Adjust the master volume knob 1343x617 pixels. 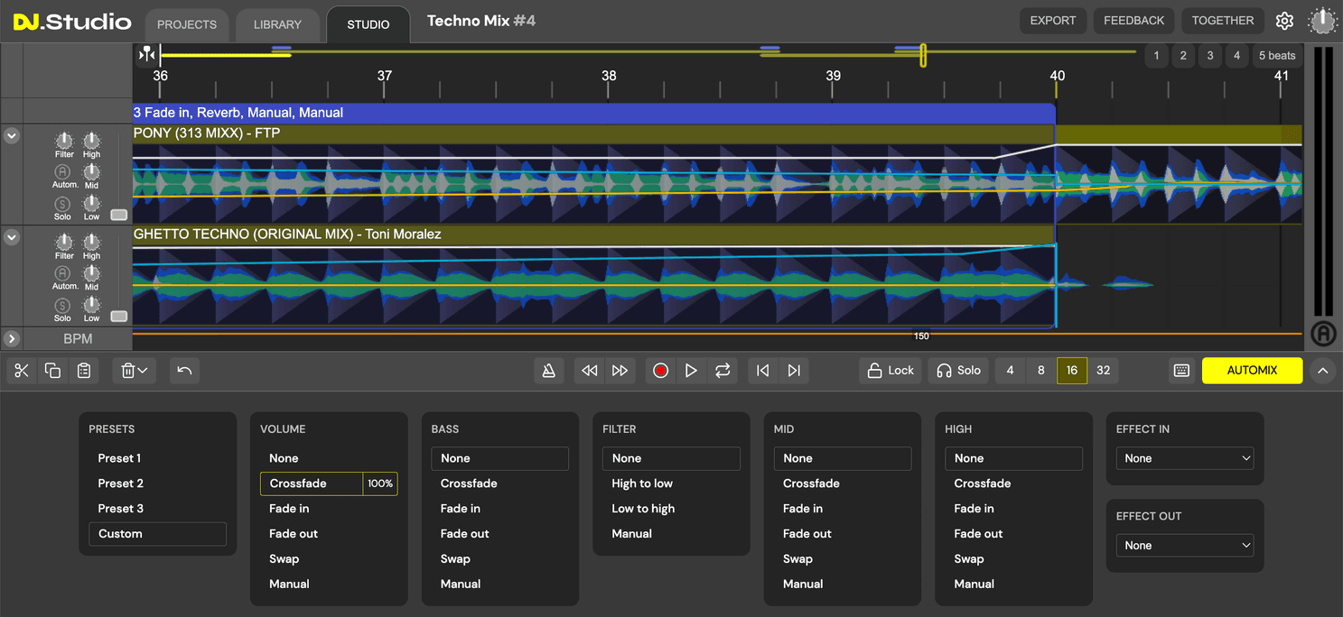pos(1322,21)
